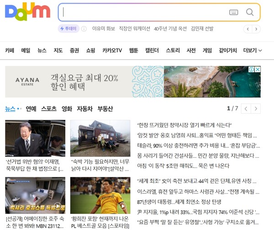Screen dimensions: 274x230
Task: Open headline 87년생이 대통령
Action: 179,202
